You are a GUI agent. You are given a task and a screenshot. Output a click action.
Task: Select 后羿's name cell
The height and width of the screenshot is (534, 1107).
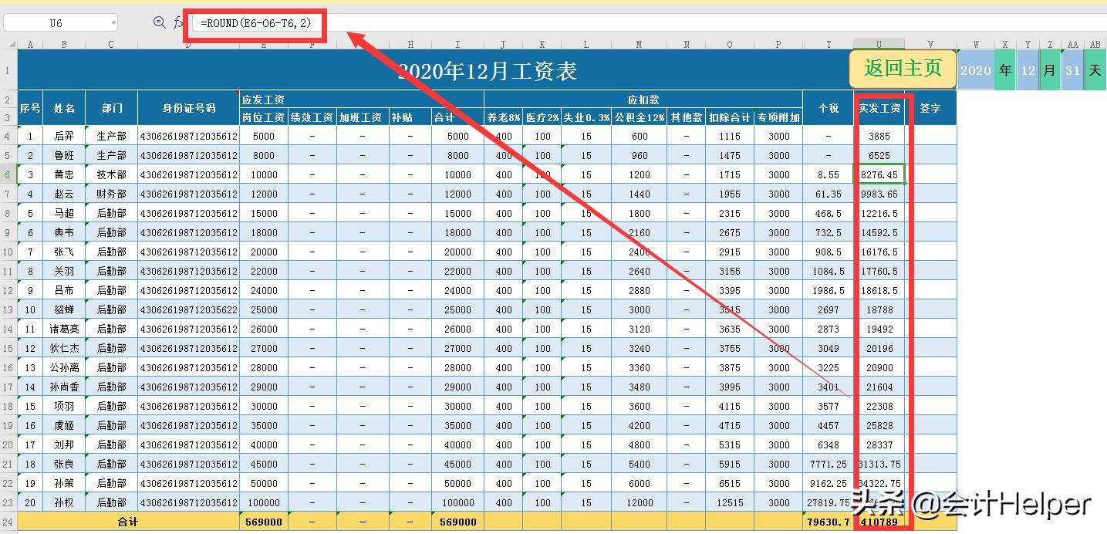click(65, 135)
